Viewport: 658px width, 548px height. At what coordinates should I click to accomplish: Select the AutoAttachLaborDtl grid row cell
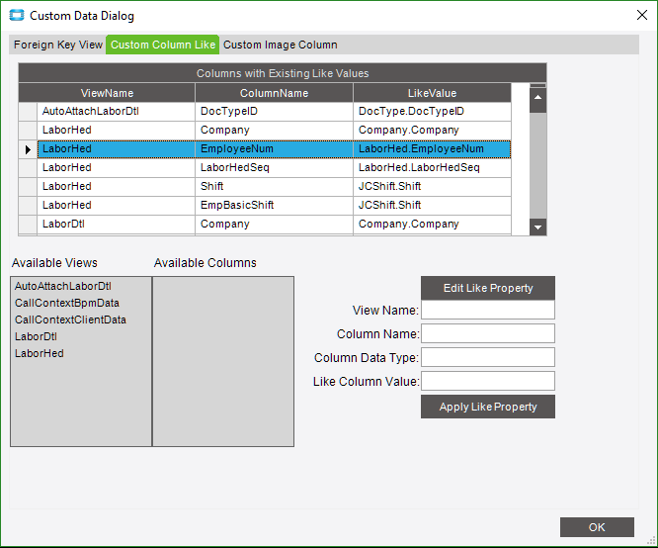point(117,112)
